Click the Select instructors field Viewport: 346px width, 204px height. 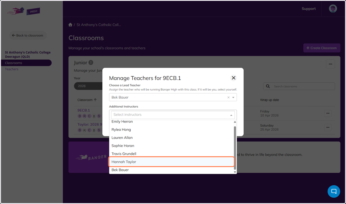click(x=173, y=115)
